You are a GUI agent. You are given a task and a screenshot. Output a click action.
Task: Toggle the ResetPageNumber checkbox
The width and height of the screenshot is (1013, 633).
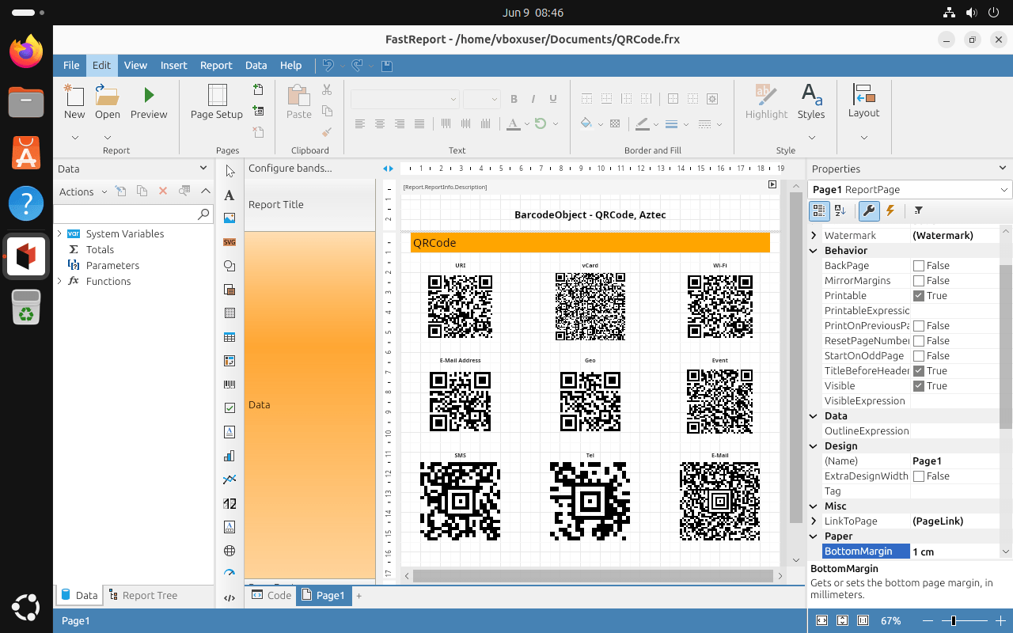click(919, 341)
